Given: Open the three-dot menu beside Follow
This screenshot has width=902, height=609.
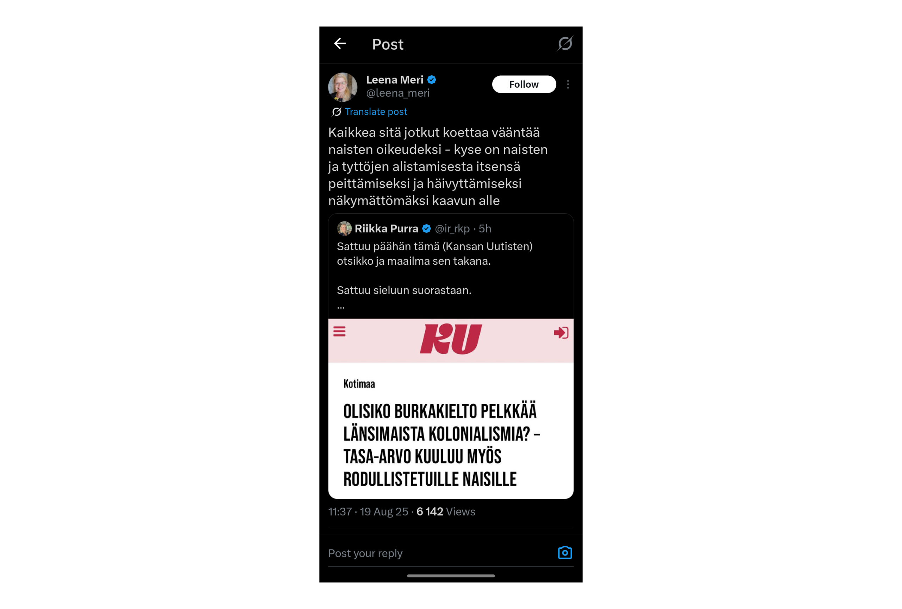Looking at the screenshot, I should click(x=568, y=84).
